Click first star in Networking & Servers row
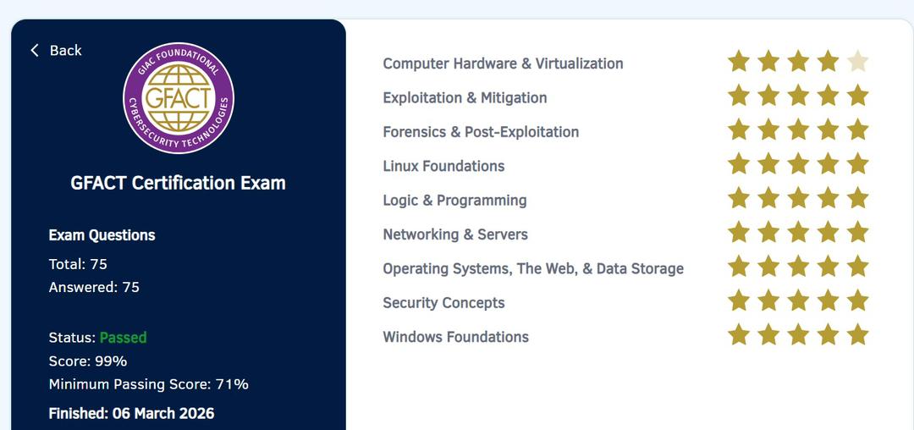This screenshot has width=914, height=430. pyautogui.click(x=739, y=233)
